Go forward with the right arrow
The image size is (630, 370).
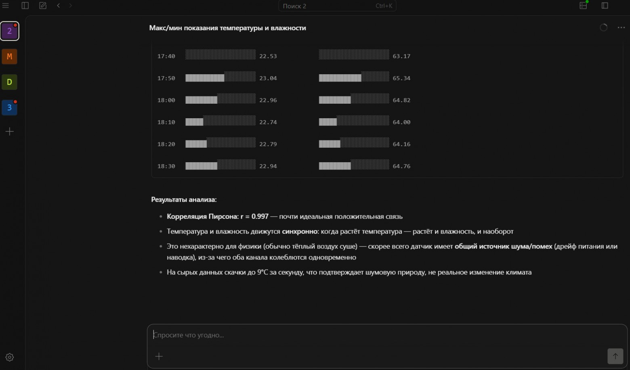pos(71,6)
